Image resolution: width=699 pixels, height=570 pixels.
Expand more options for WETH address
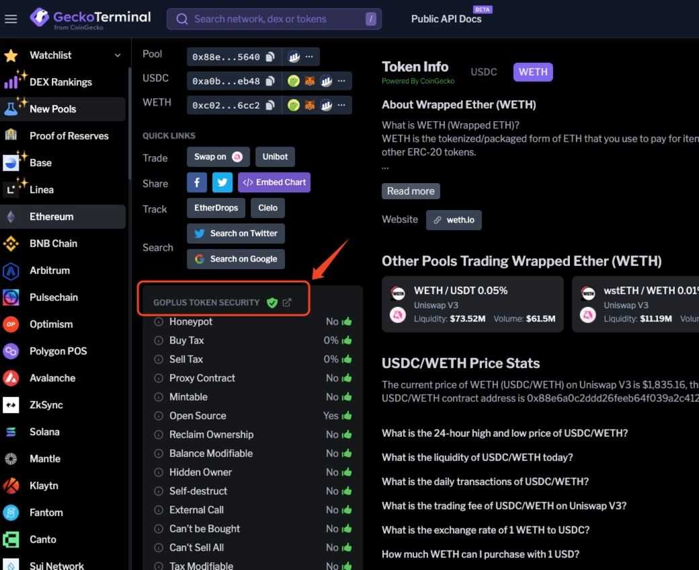pos(341,105)
